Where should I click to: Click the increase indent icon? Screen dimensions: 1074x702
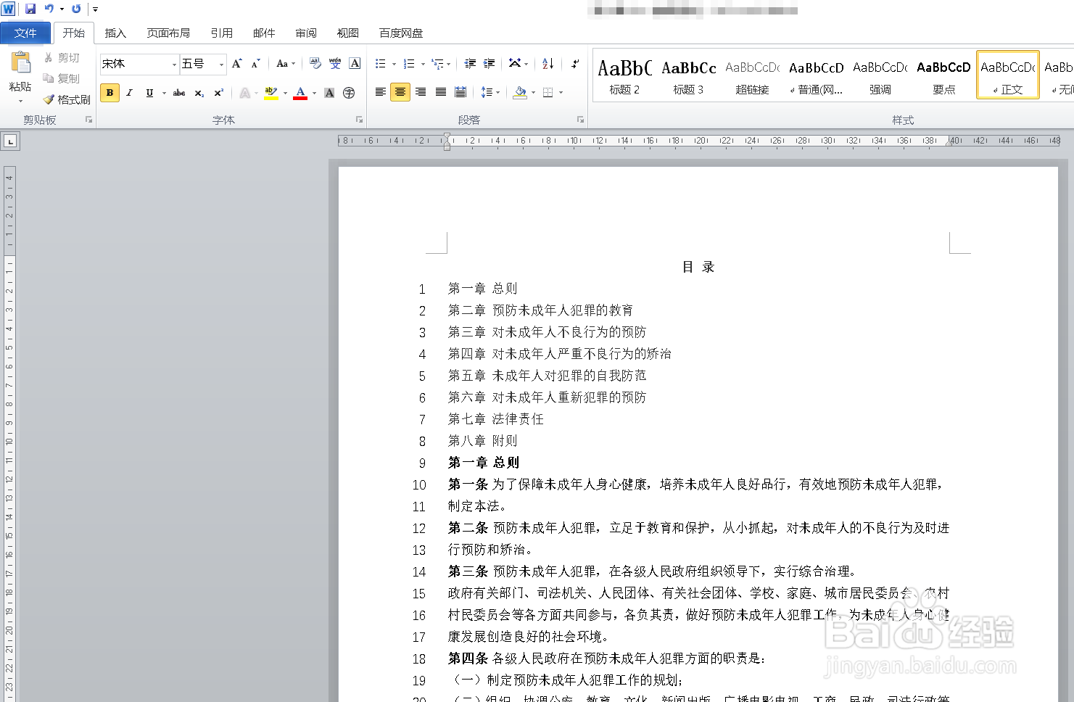pos(489,64)
